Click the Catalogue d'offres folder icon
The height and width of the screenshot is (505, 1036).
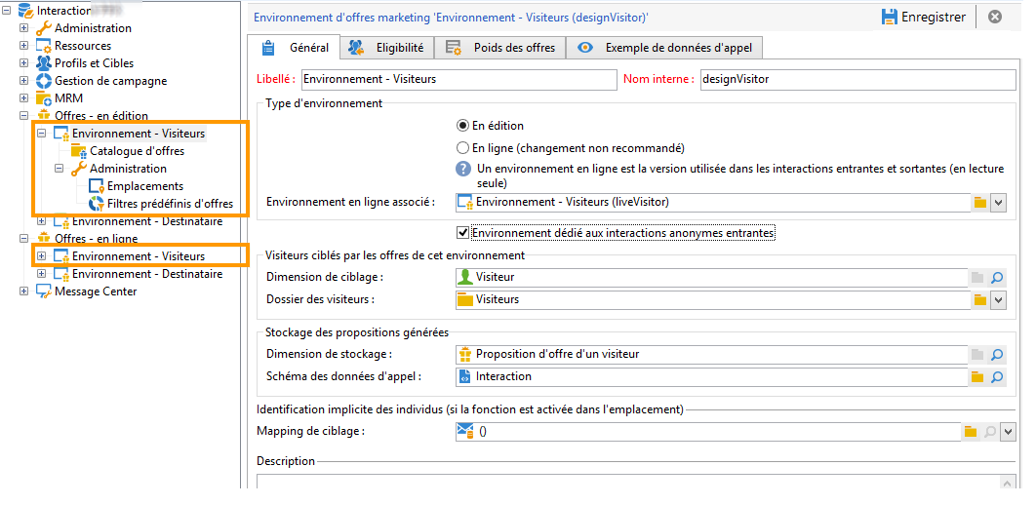tap(79, 151)
